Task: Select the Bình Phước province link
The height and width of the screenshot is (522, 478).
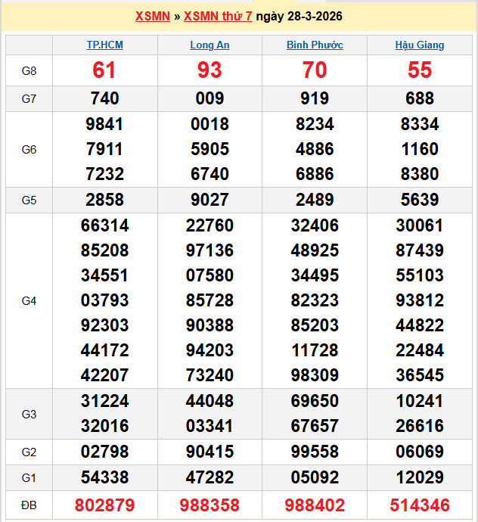Action: (315, 45)
